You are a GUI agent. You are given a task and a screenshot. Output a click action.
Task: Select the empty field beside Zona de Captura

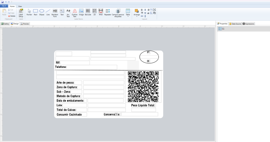(x=104, y=87)
